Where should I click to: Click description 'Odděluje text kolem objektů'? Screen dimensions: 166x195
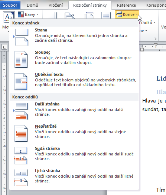coord(85,83)
